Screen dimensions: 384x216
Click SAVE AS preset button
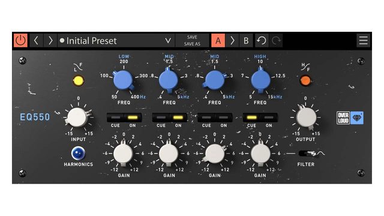tap(192, 44)
